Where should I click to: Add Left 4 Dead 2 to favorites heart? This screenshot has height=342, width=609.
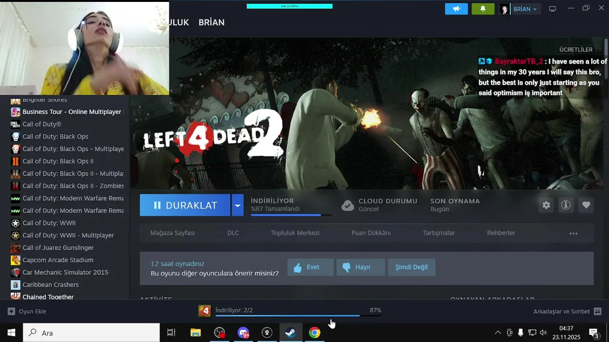tap(586, 205)
